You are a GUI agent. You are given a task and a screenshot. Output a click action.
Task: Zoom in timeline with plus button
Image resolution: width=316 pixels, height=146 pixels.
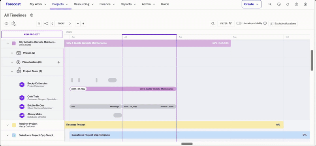(x=83, y=24)
